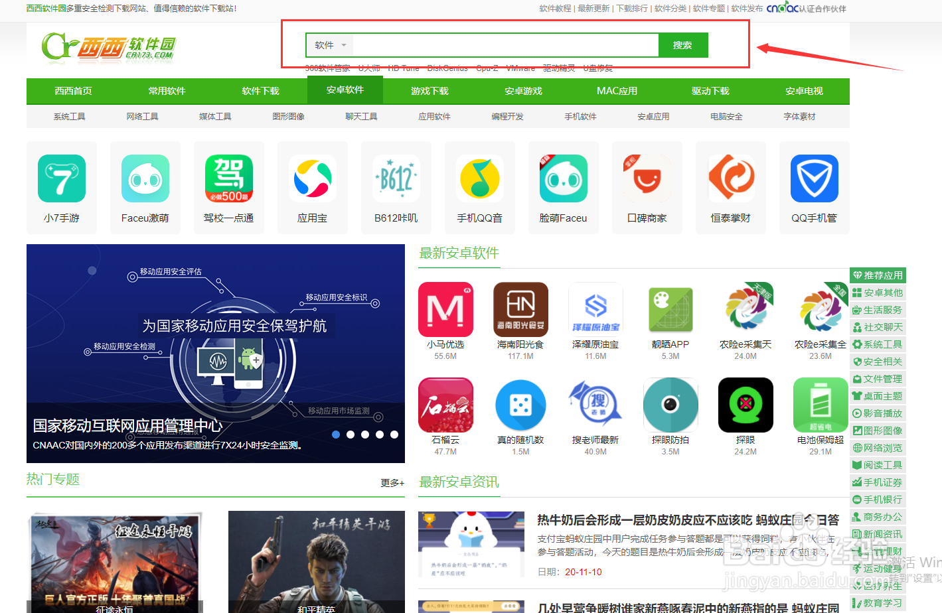Open the 文件管理 sidebar category
Viewport: 942px width, 613px height.
click(878, 379)
